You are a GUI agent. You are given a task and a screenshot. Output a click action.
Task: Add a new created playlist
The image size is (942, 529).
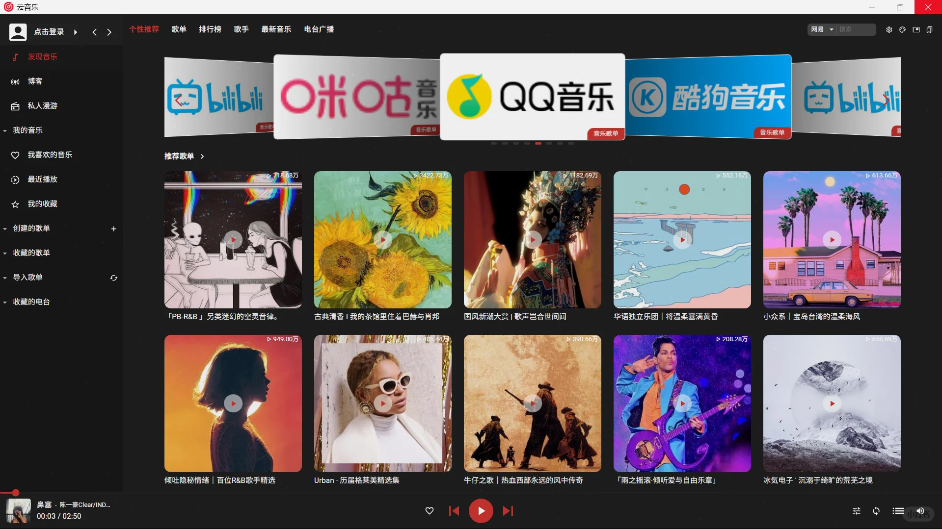point(114,229)
